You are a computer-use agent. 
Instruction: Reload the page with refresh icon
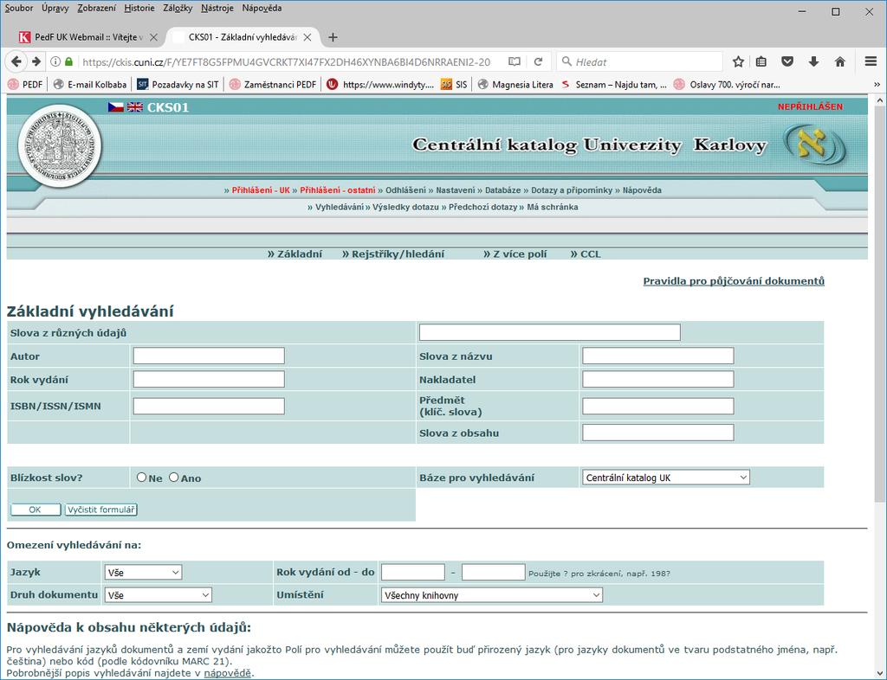(x=539, y=61)
